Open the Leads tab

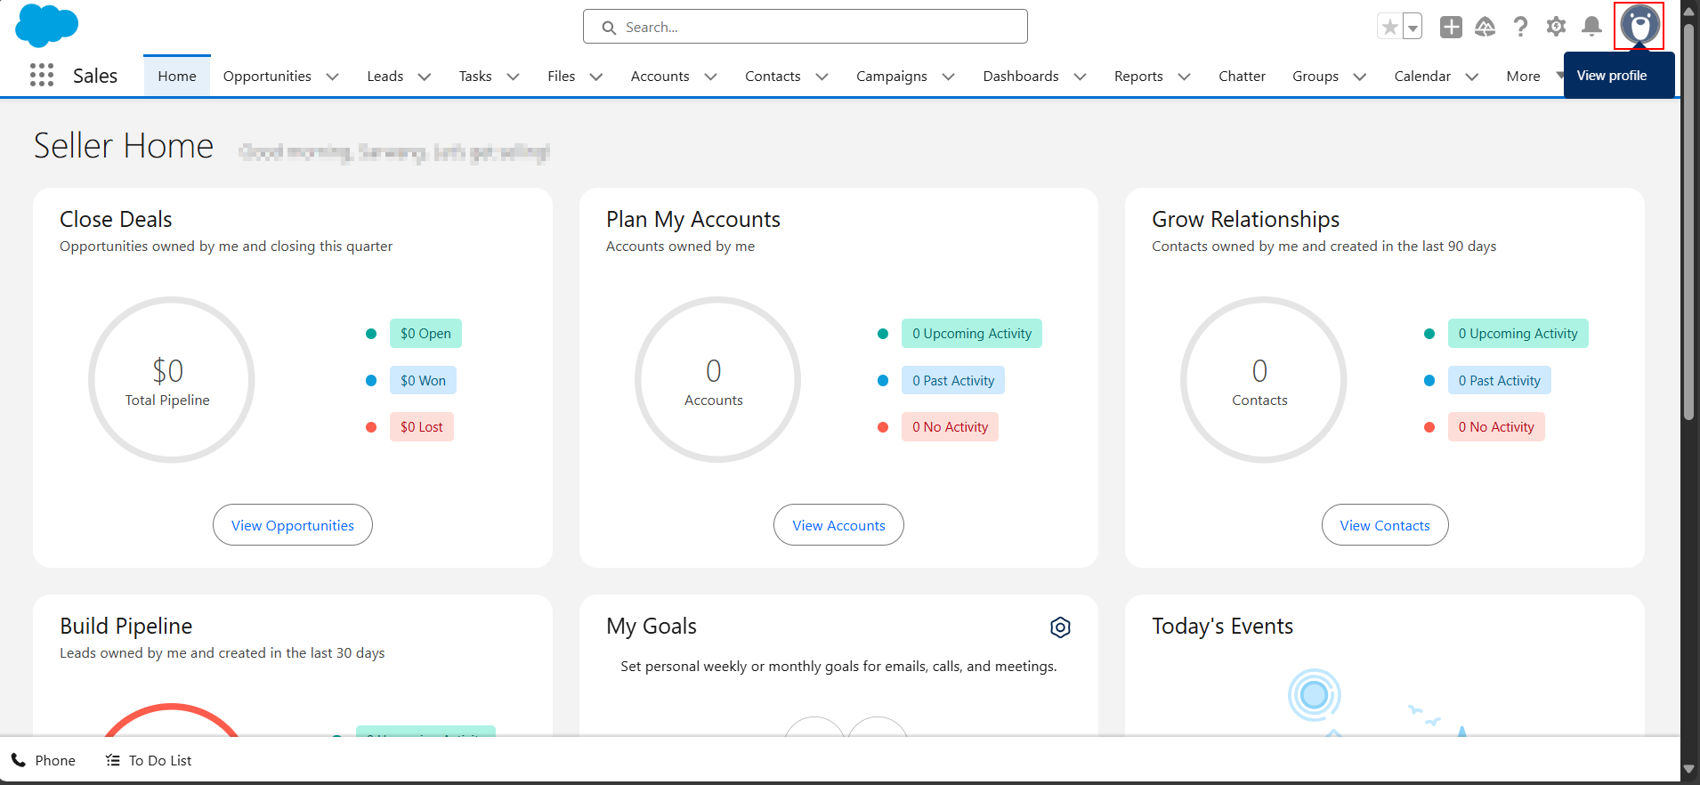click(x=385, y=76)
